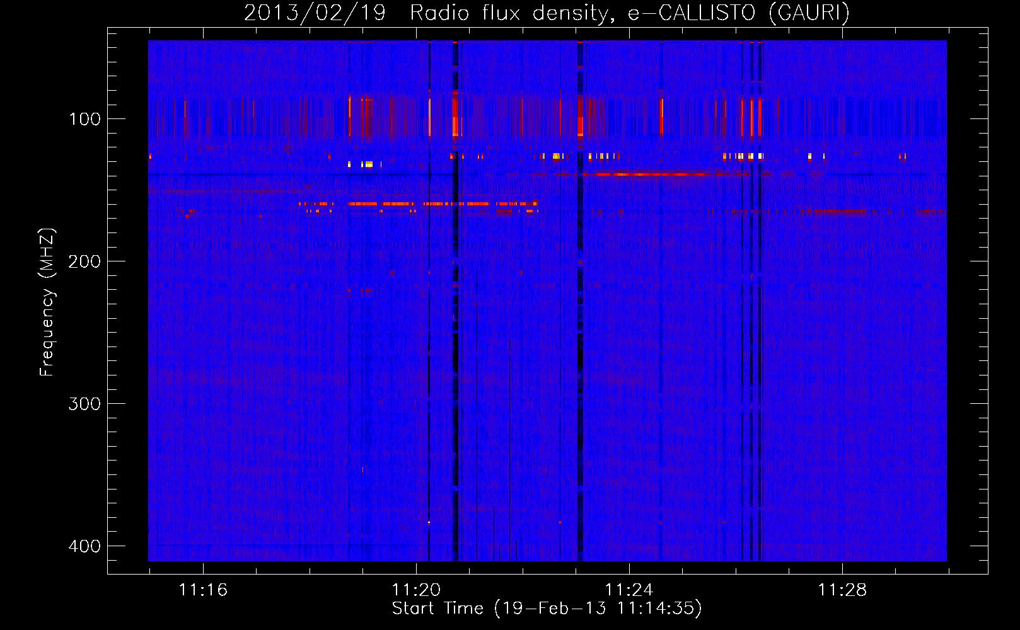
Task: Click the '11:20' time axis label
Action: pyautogui.click(x=416, y=590)
